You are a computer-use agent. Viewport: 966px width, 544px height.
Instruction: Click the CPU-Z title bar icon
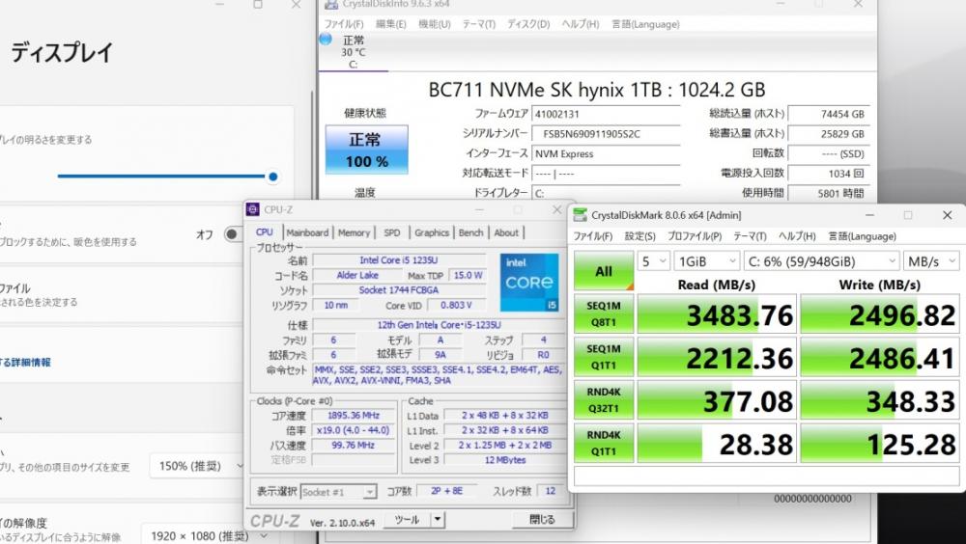tap(252, 209)
